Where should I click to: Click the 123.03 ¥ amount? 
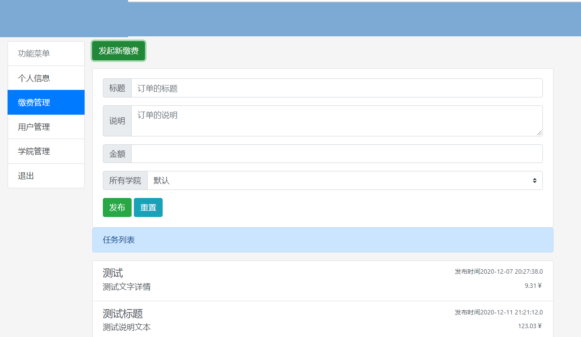pos(530,326)
